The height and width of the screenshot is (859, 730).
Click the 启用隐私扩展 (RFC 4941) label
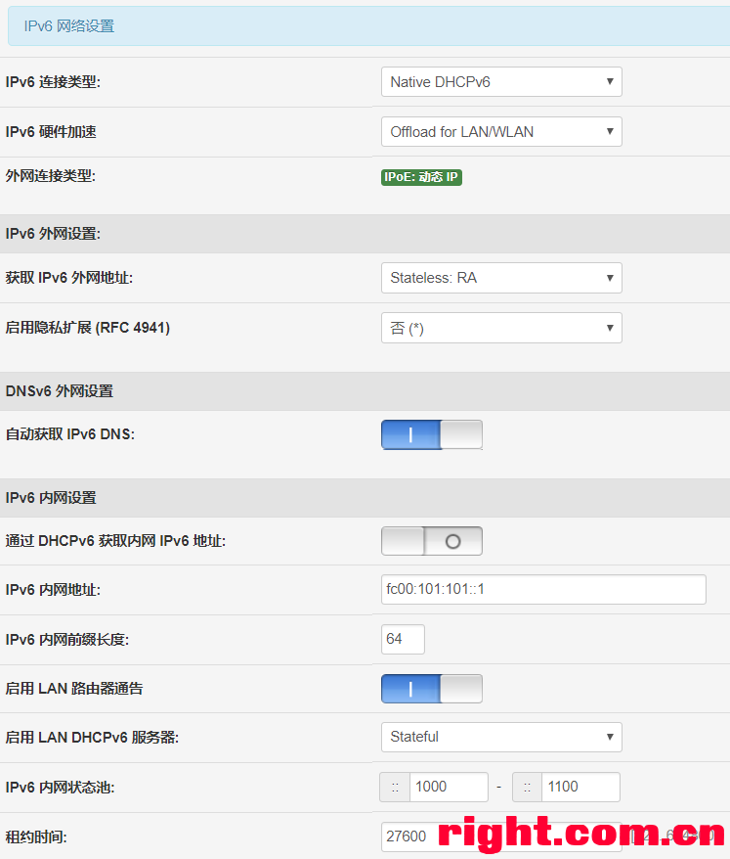pyautogui.click(x=88, y=328)
